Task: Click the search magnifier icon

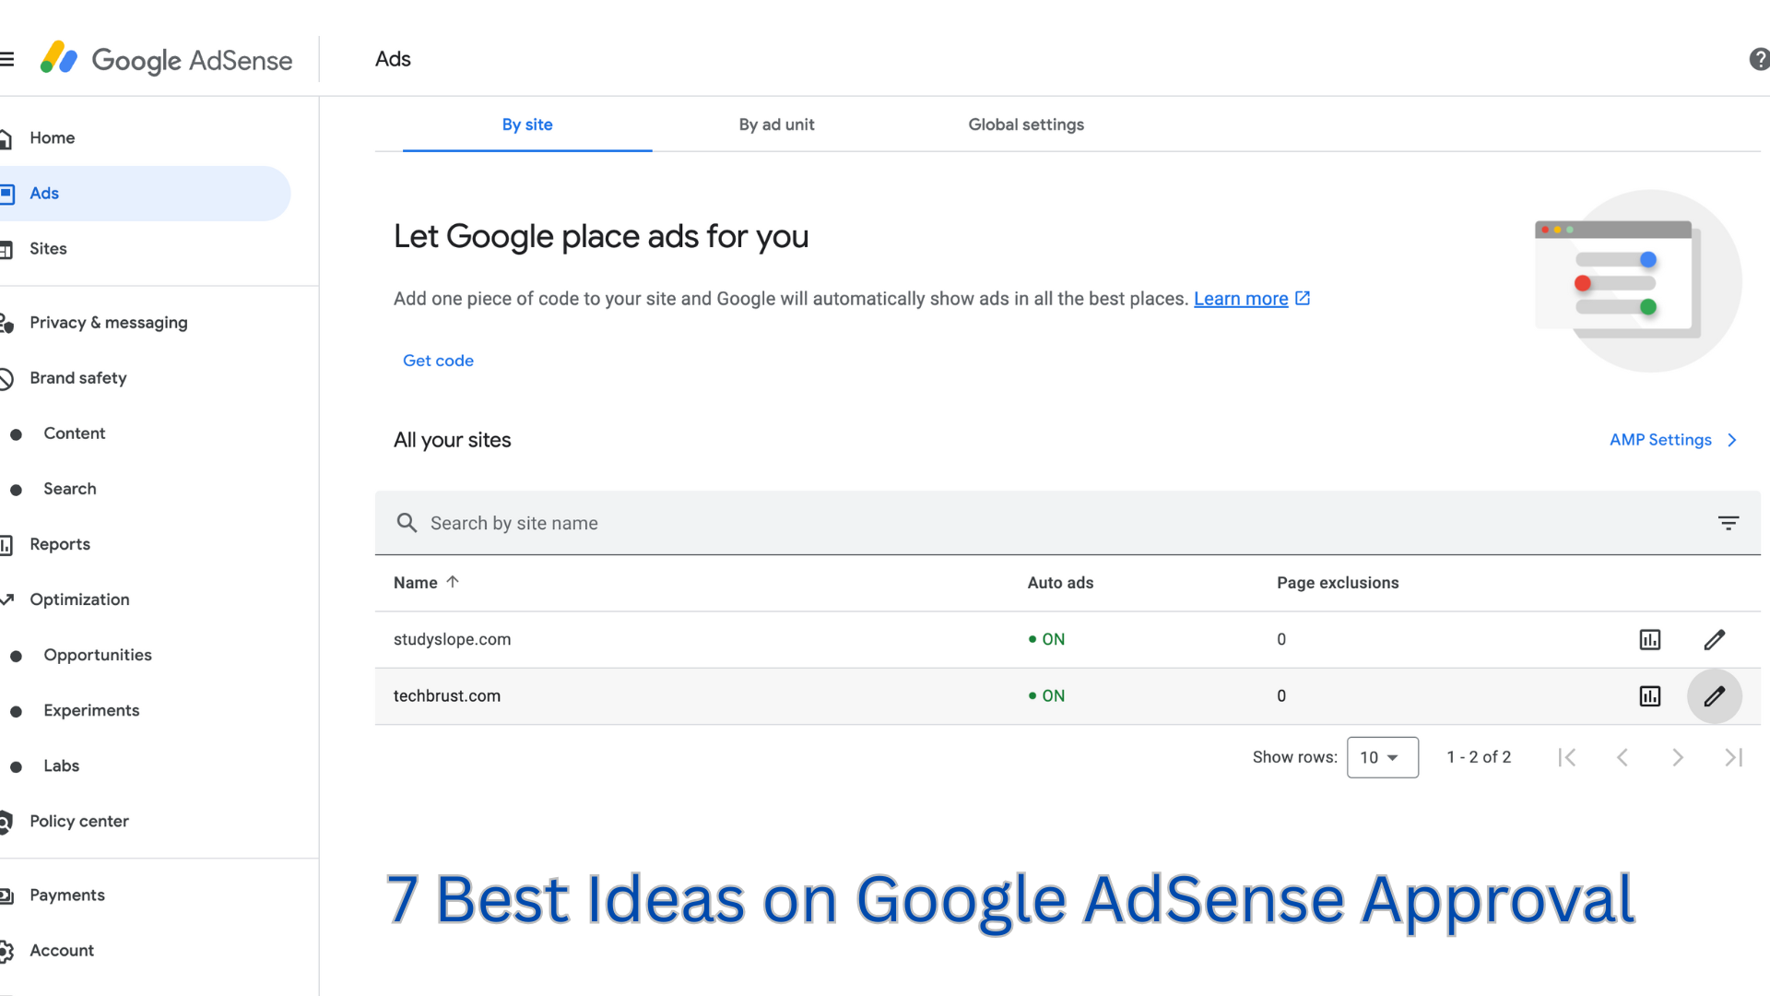Action: [x=407, y=523]
